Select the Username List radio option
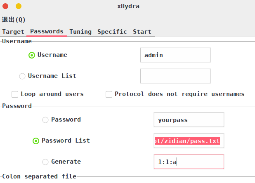The width and height of the screenshot is (255, 183). coord(22,76)
